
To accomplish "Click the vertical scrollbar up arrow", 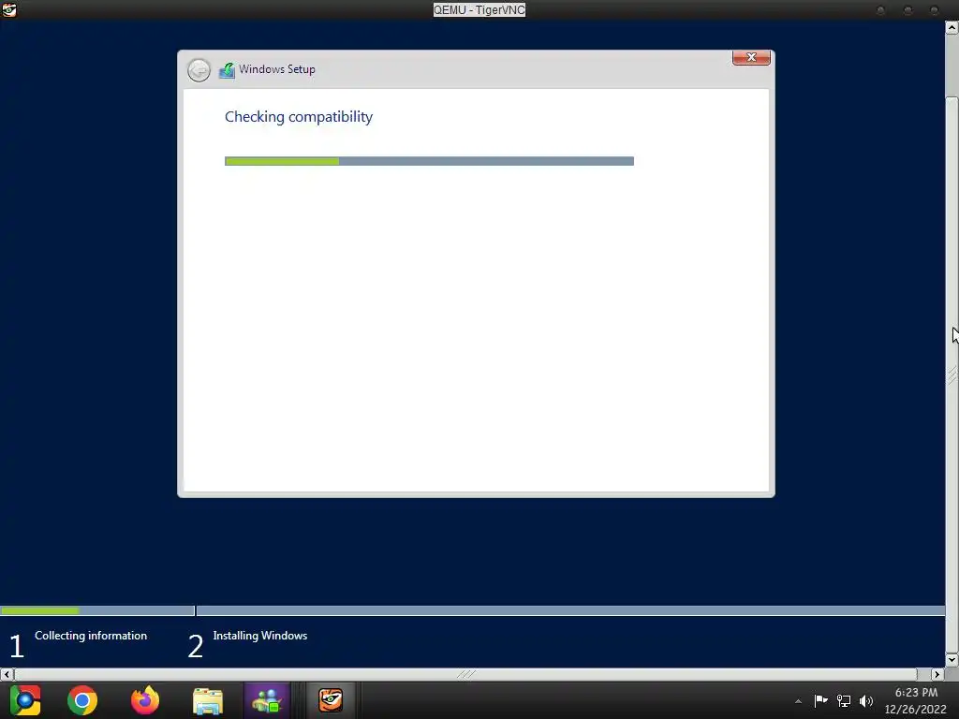I will [952, 27].
